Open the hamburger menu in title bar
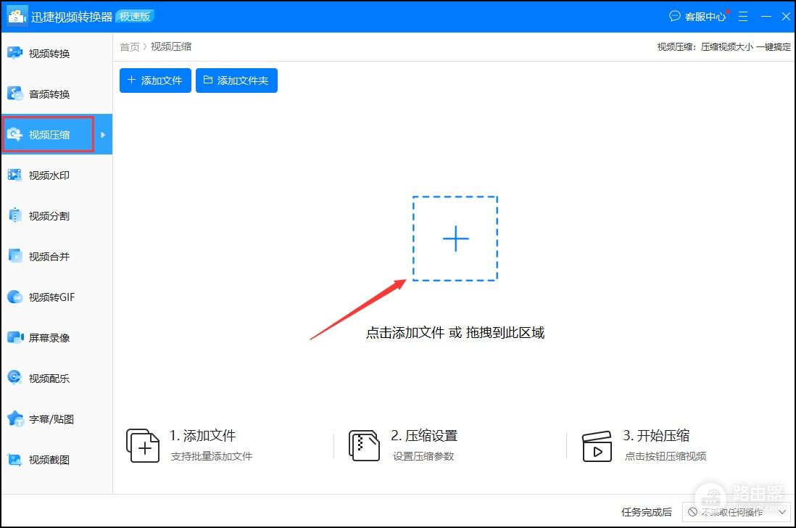Image resolution: width=796 pixels, height=528 pixels. pyautogui.click(x=742, y=17)
